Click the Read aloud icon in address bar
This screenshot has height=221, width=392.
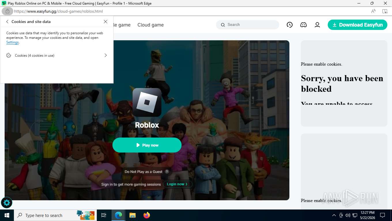coord(373,11)
